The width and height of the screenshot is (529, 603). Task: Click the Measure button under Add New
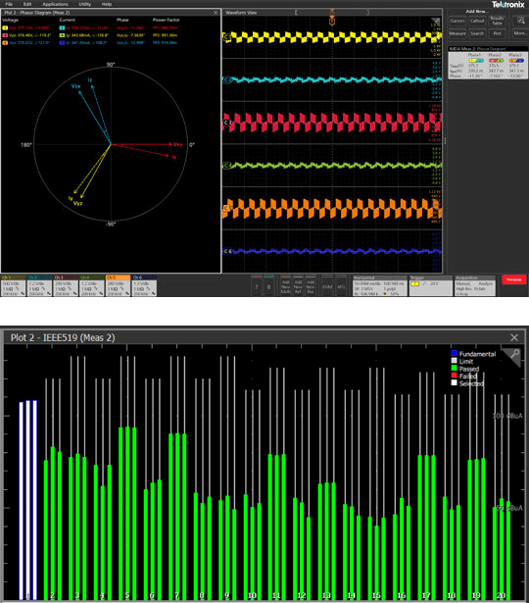457,33
